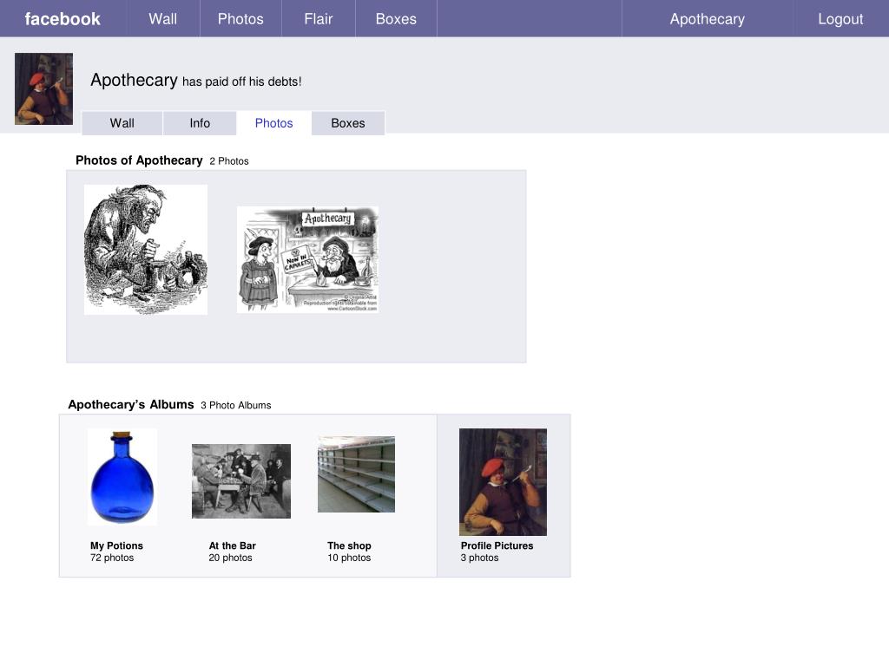889x666 pixels.
Task: Click the facebook logo in the top bar
Action: pyautogui.click(x=63, y=19)
